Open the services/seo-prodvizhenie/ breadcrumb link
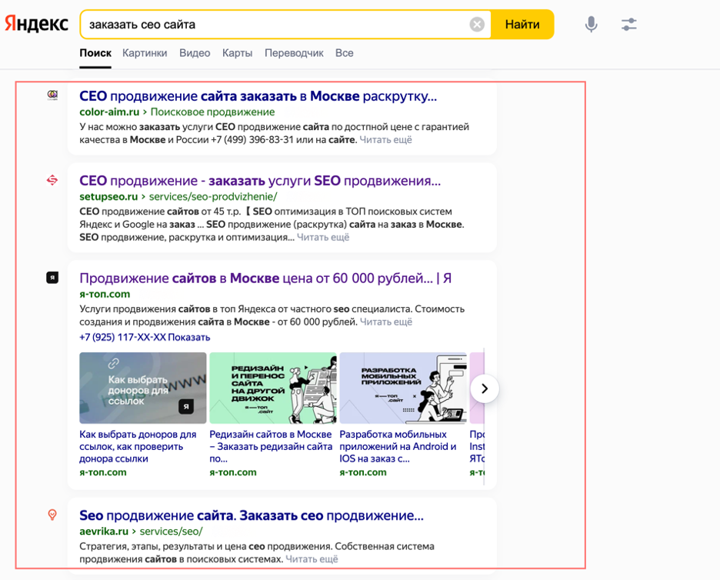The height and width of the screenshot is (580, 720). [213, 197]
